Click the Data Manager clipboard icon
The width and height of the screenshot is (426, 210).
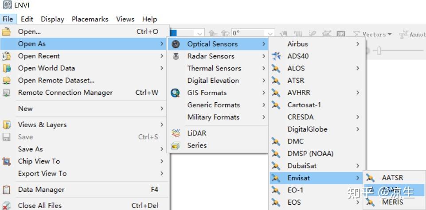(x=6, y=190)
